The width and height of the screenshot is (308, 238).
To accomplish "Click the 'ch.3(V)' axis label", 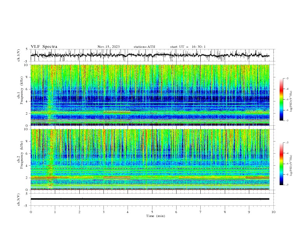I will coord(19,199).
